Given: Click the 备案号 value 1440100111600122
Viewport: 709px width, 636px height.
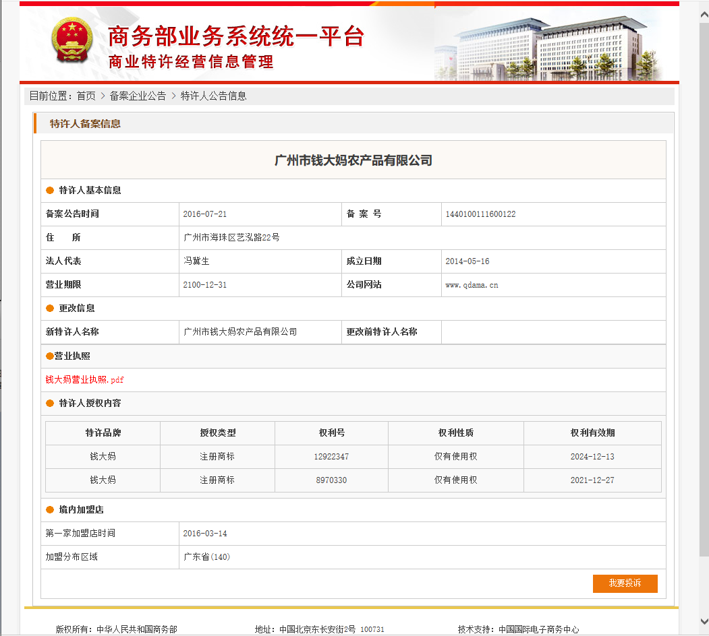Looking at the screenshot, I should click(480, 214).
